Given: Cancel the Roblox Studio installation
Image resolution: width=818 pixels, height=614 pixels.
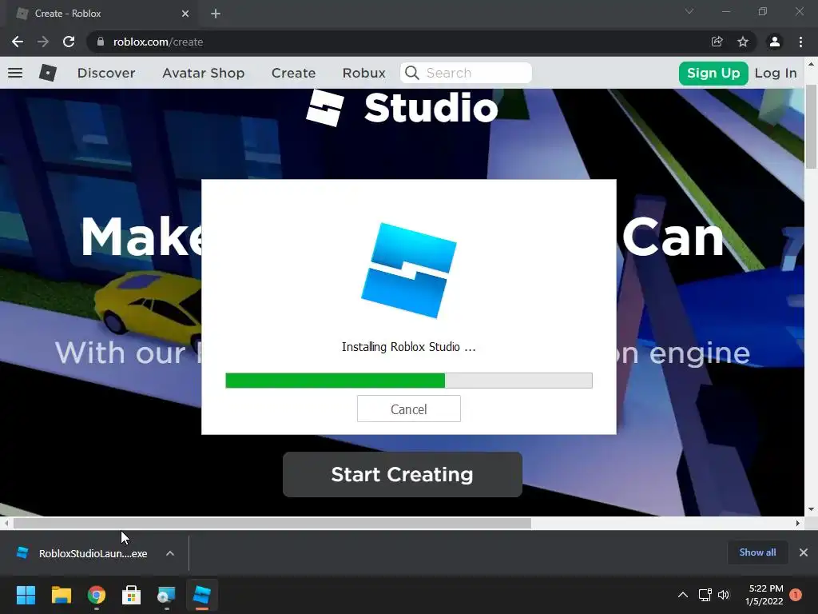Looking at the screenshot, I should tap(408, 409).
